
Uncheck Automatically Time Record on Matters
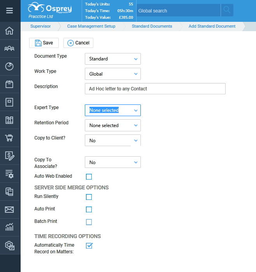point(89,246)
